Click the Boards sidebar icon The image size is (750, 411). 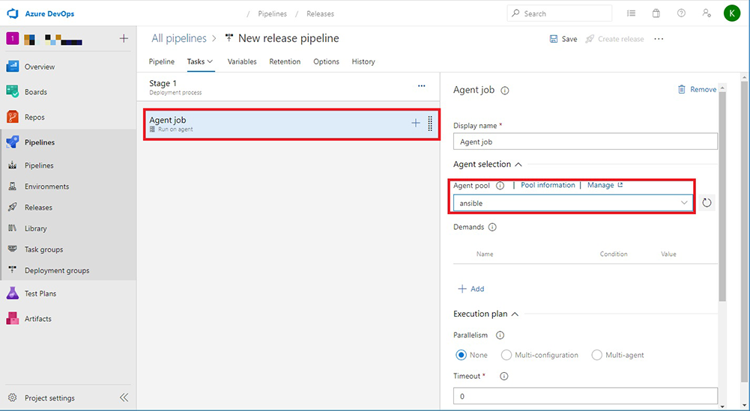[13, 92]
